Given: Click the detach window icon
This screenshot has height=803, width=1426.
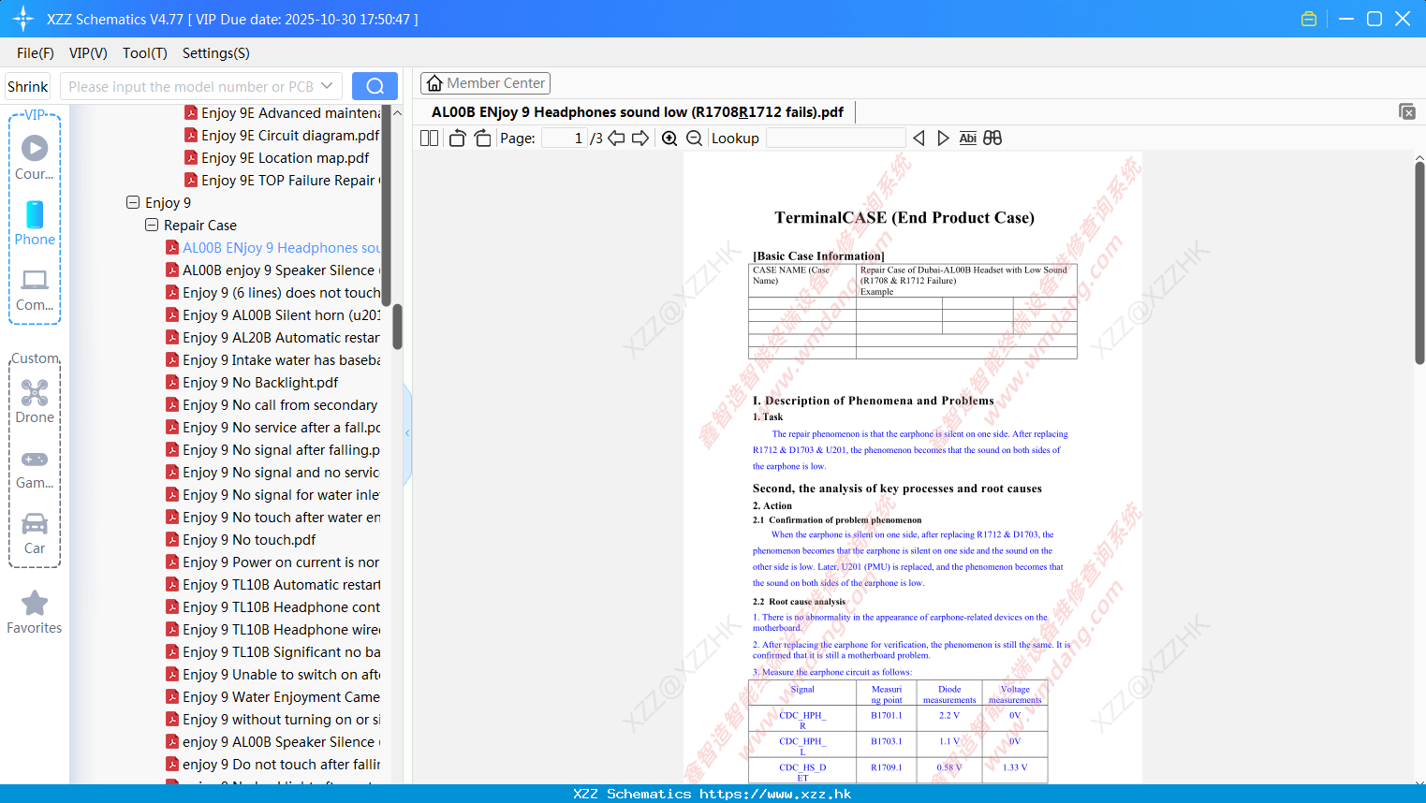Looking at the screenshot, I should tap(1406, 111).
